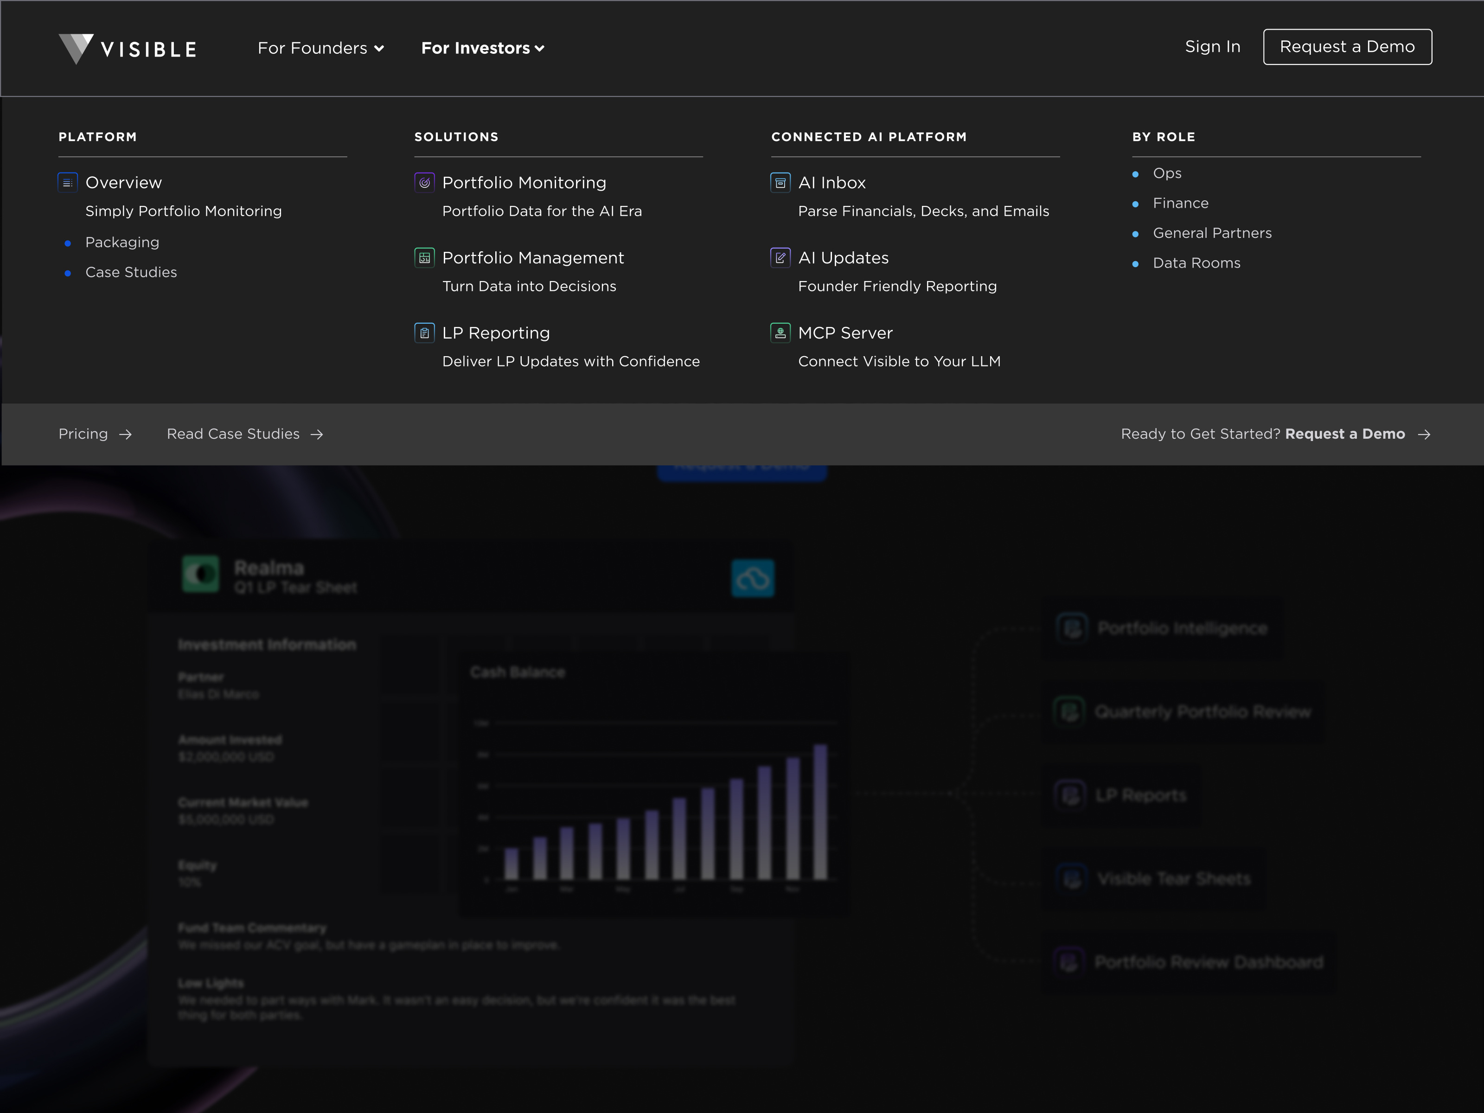The image size is (1484, 1113).
Task: Click the arrow beside Read Case Studies
Action: click(317, 435)
